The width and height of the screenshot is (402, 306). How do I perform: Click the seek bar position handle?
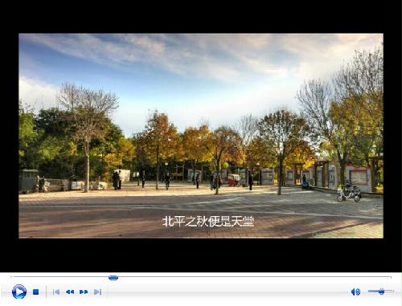(x=113, y=278)
